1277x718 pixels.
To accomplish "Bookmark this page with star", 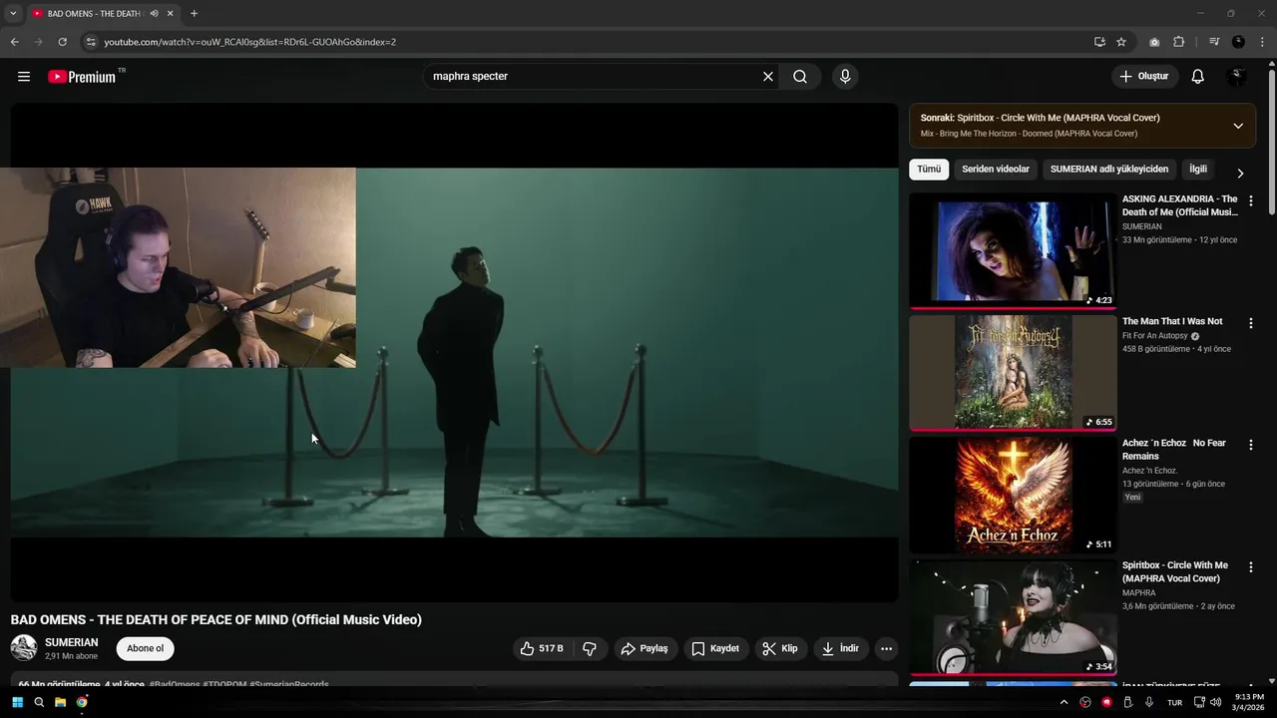I will 1121,42.
